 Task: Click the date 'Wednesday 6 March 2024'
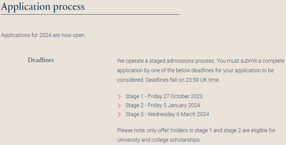coord(178,114)
